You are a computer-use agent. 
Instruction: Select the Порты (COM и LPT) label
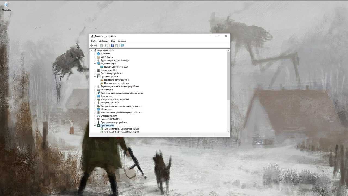(110, 119)
